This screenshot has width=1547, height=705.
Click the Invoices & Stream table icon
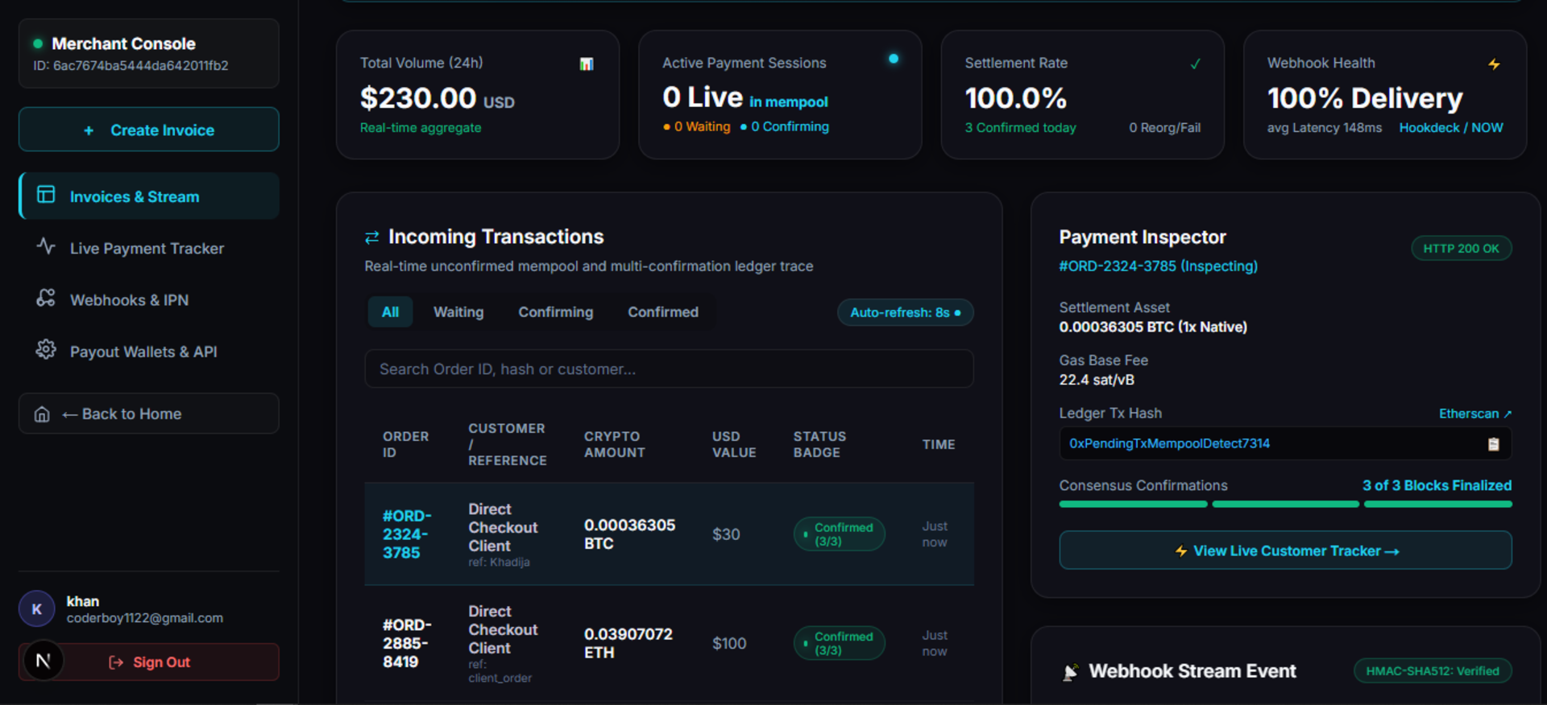pyautogui.click(x=46, y=195)
